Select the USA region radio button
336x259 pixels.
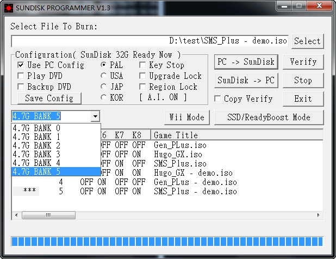click(x=104, y=76)
